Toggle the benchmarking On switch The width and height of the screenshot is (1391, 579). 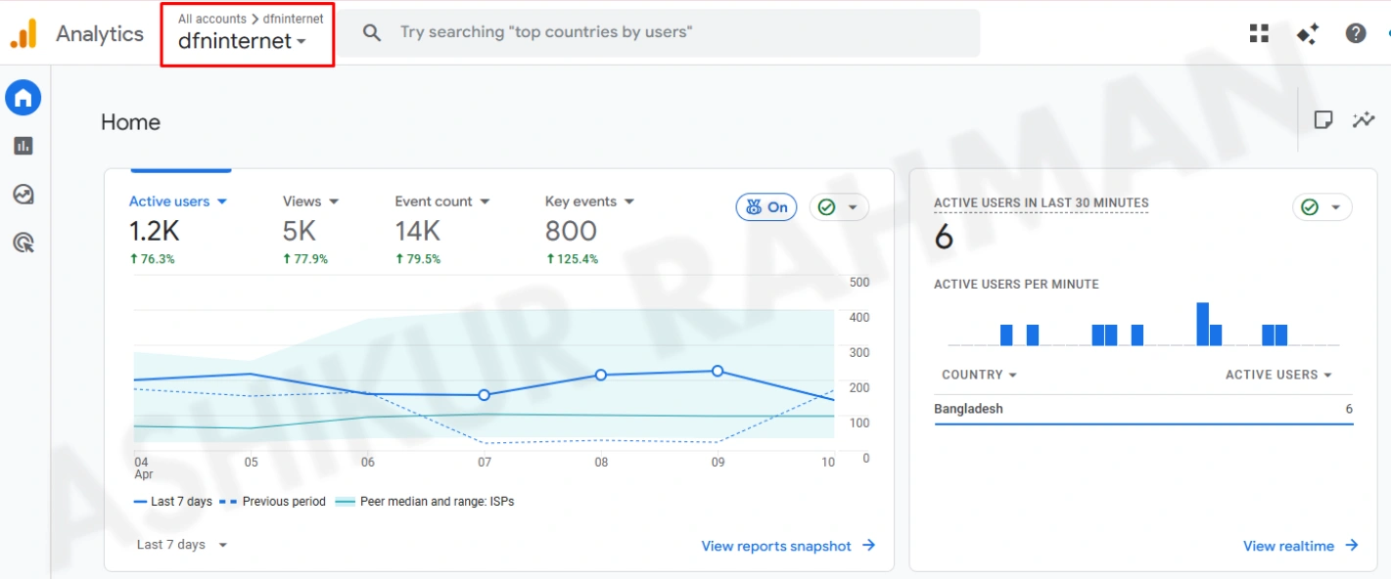click(x=766, y=207)
